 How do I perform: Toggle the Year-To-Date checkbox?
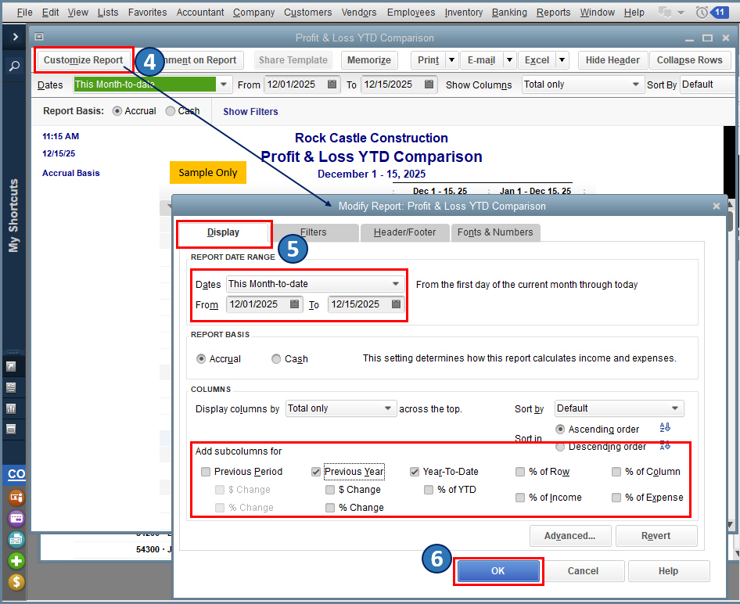click(415, 472)
